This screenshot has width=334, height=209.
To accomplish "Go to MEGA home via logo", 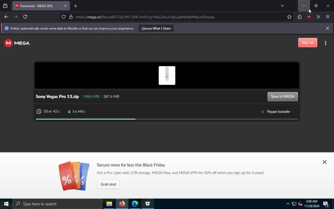I will coord(17,43).
